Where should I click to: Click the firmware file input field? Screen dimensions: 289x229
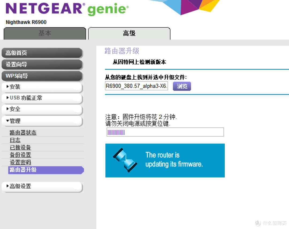pos(136,86)
